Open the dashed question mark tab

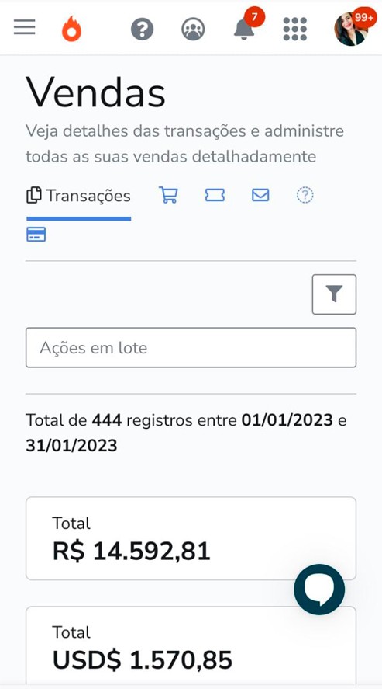pyautogui.click(x=305, y=195)
